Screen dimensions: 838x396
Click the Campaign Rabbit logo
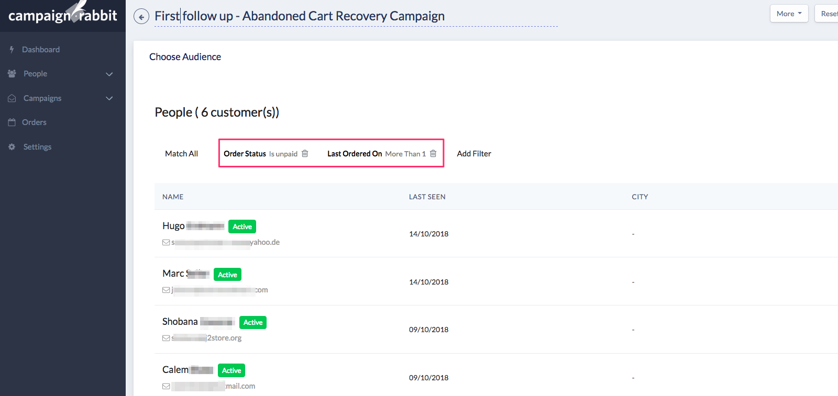pyautogui.click(x=63, y=14)
